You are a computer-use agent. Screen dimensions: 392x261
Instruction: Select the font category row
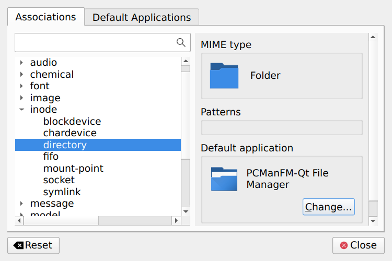(x=98, y=86)
